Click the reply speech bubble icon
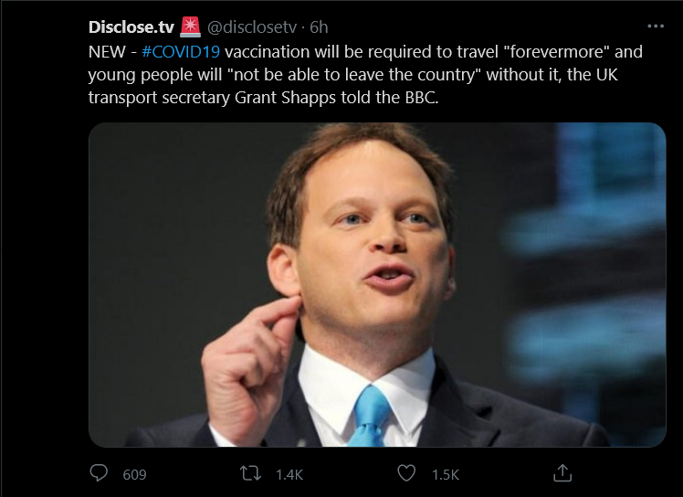683x497 pixels. pos(99,473)
